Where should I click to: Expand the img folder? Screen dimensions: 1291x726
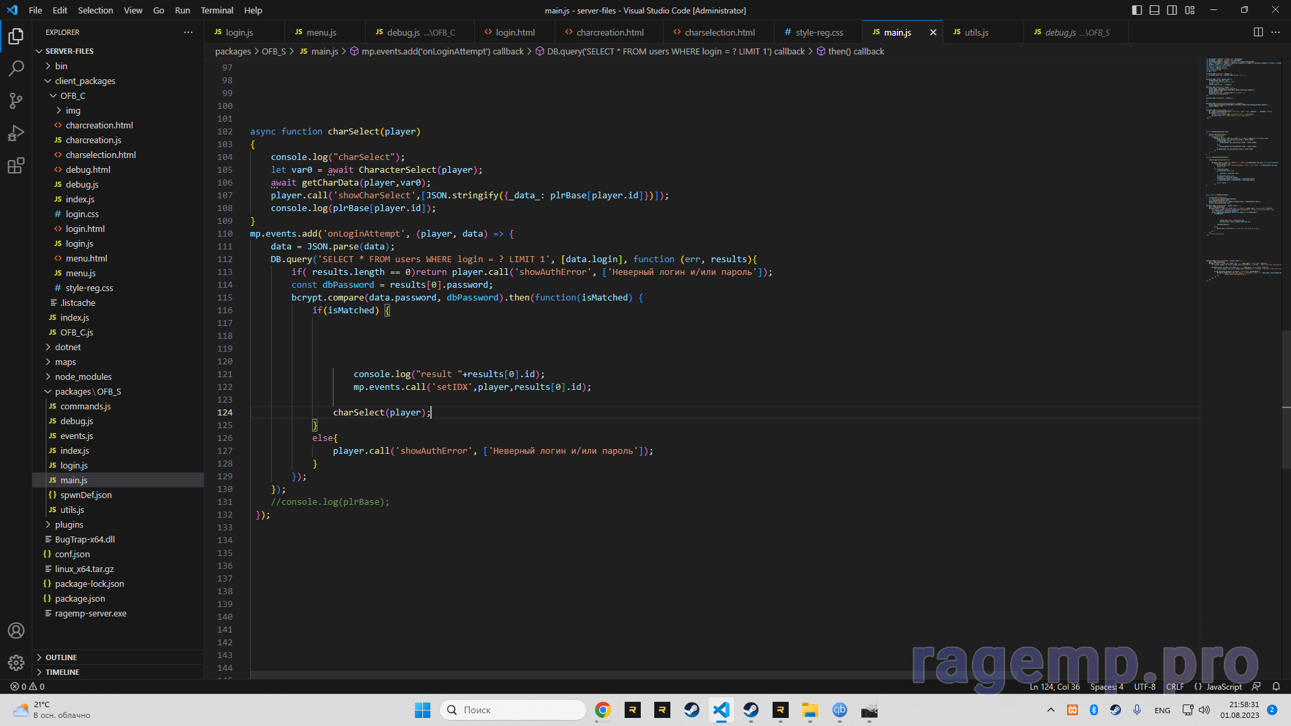tap(73, 110)
